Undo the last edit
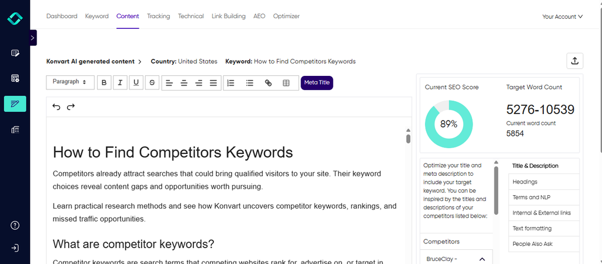Viewport: 602px width, 264px height. [56, 106]
